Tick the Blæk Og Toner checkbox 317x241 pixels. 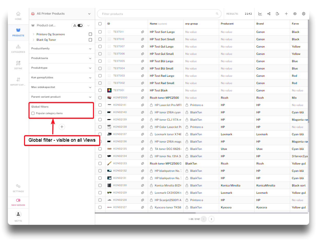[x=90, y=40]
